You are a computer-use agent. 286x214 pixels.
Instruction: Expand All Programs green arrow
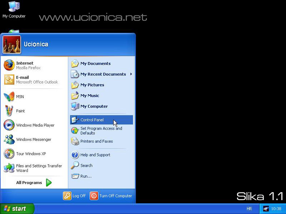[49, 183]
